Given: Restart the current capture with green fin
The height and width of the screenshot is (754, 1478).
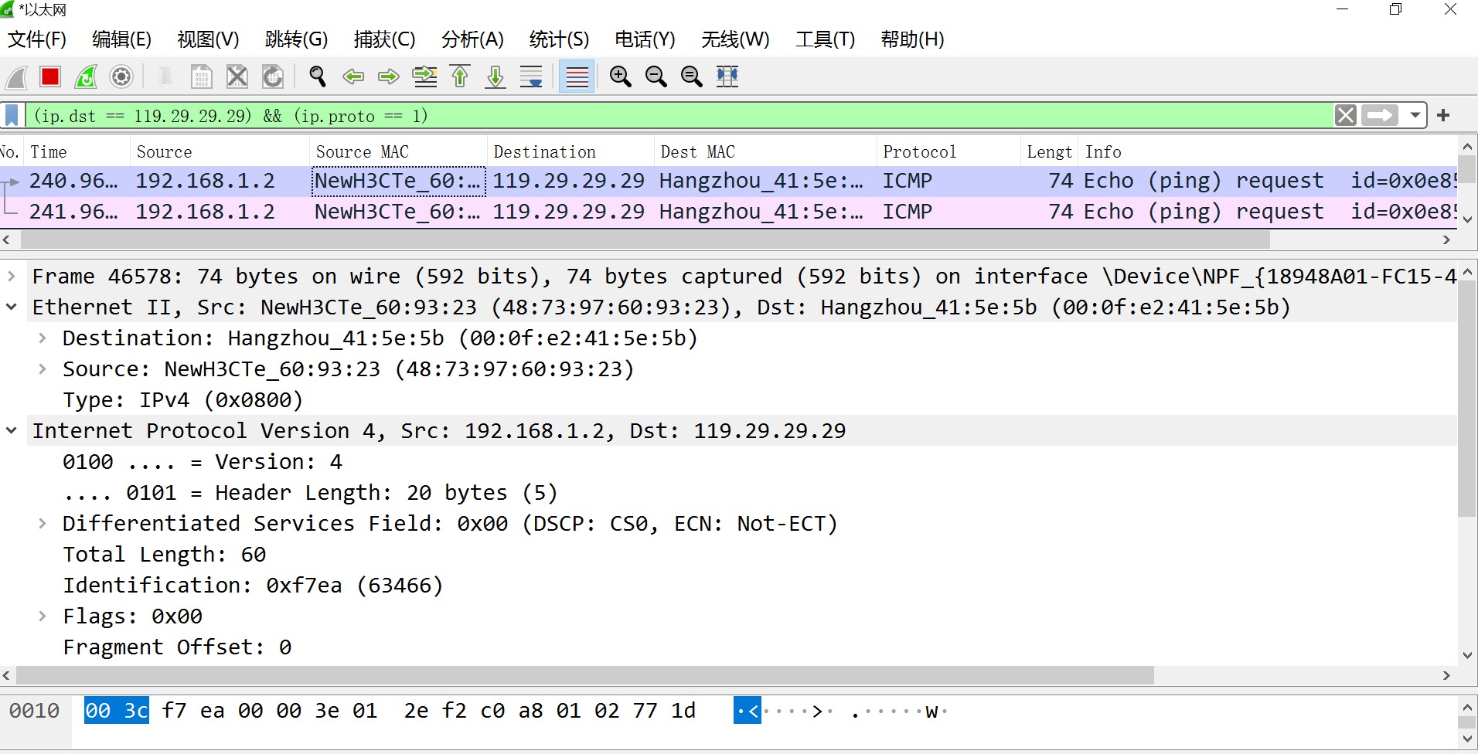Looking at the screenshot, I should tap(86, 76).
